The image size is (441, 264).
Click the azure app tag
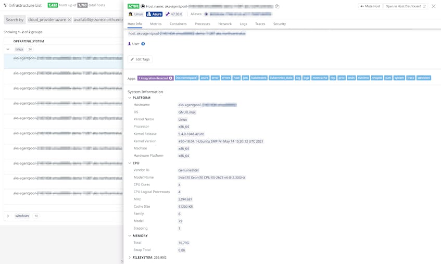(x=205, y=78)
